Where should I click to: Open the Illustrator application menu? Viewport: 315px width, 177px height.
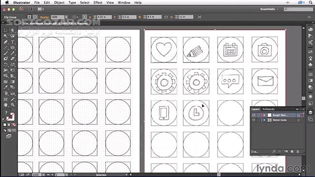coord(21,2)
